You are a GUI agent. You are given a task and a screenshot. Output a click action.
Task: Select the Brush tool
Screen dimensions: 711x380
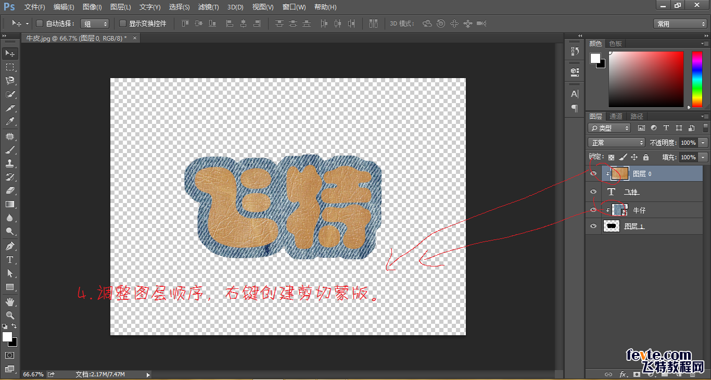point(10,150)
